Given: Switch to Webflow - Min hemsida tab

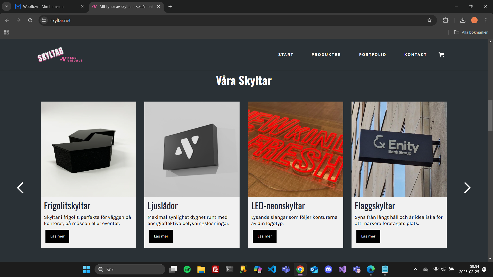Looking at the screenshot, I should [44, 6].
